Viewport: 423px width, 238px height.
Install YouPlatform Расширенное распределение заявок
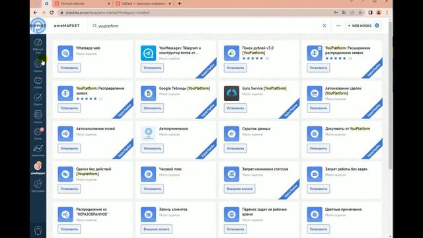pyautogui.click(x=319, y=67)
